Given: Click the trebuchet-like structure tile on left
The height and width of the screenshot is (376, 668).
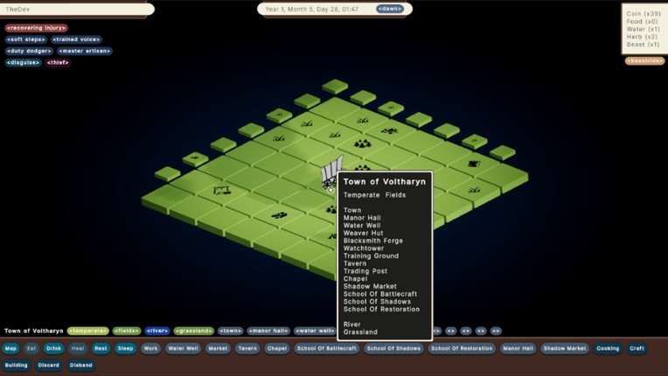Looking at the screenshot, I should [222, 189].
